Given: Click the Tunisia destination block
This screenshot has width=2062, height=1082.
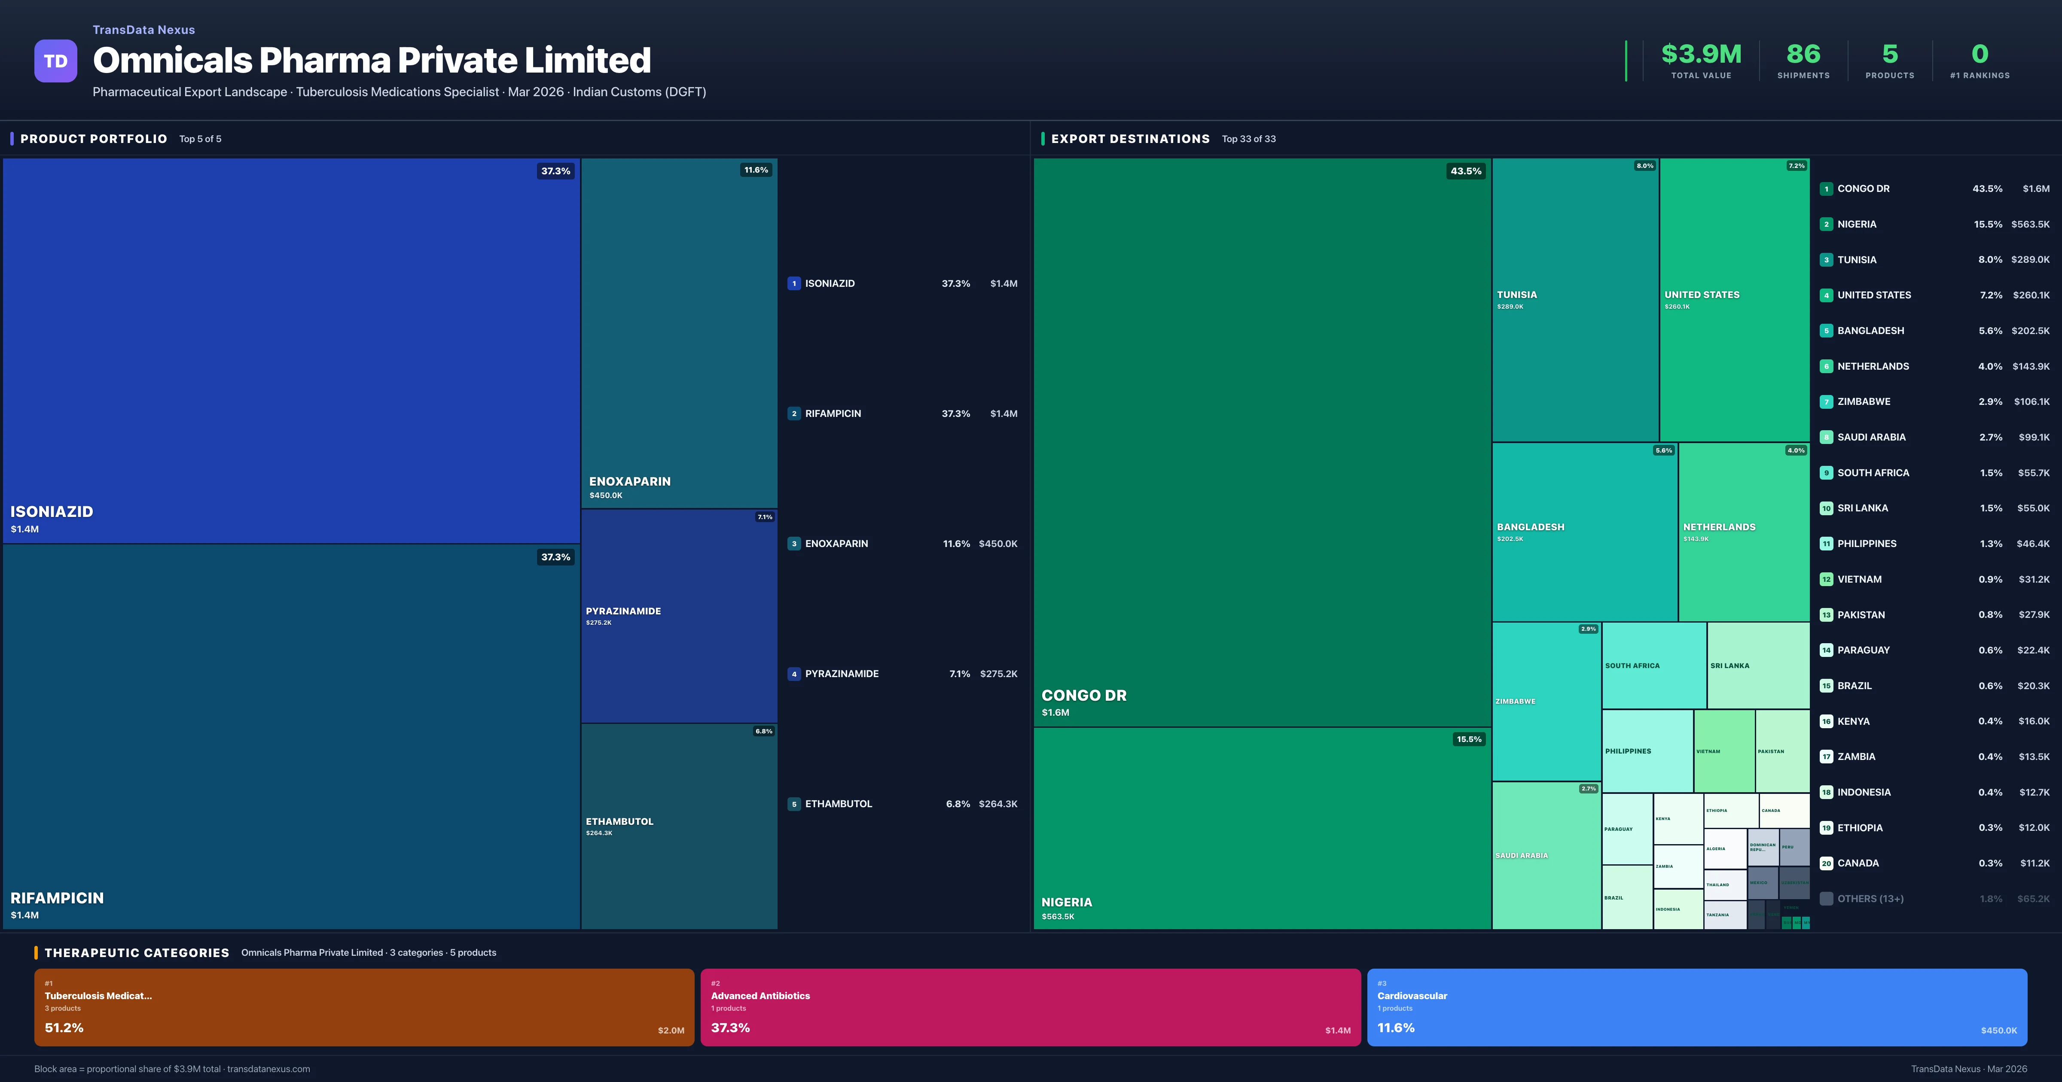Looking at the screenshot, I should coord(1574,299).
